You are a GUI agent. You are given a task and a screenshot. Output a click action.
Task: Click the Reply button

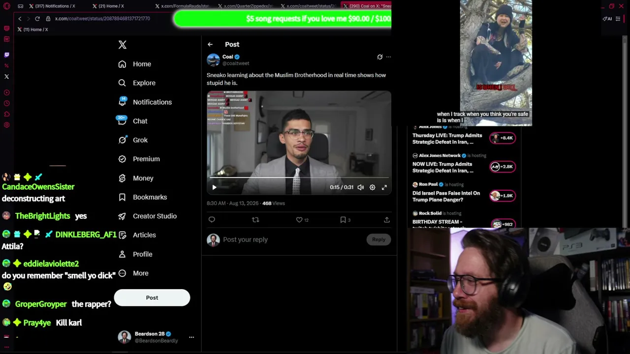pos(378,239)
